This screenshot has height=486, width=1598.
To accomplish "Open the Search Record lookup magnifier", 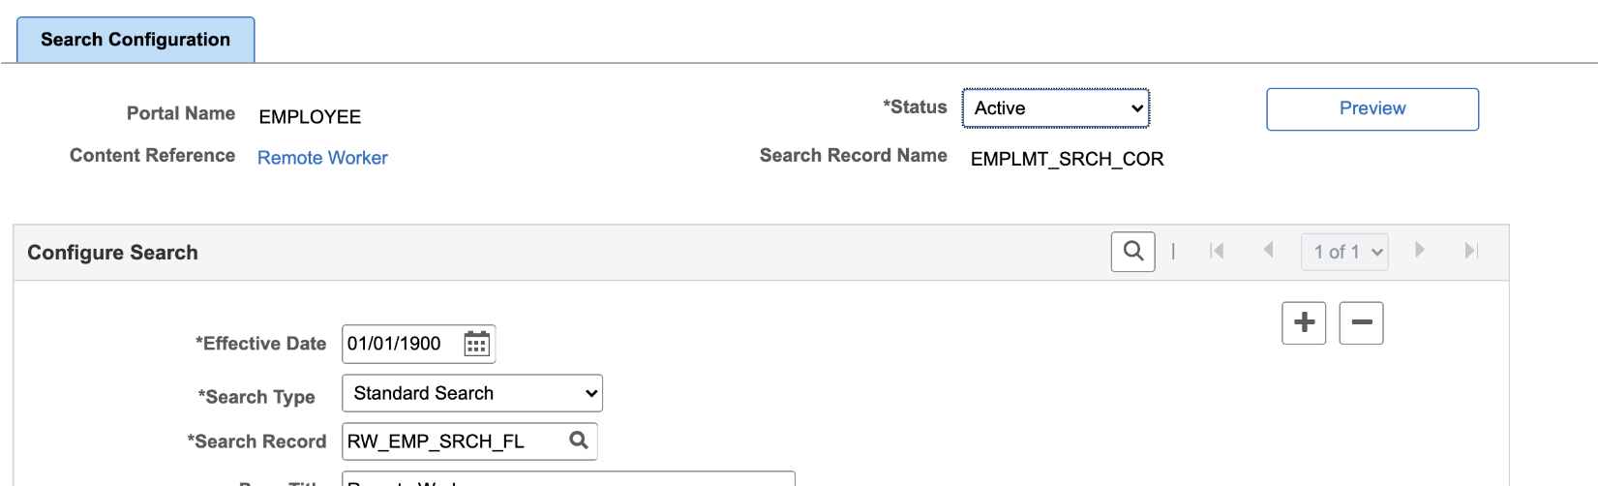I will pos(579,440).
